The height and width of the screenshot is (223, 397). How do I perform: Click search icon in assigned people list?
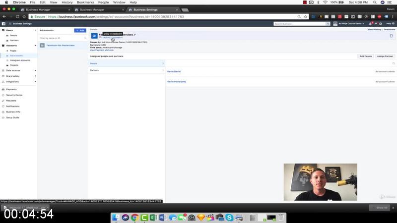394,63
